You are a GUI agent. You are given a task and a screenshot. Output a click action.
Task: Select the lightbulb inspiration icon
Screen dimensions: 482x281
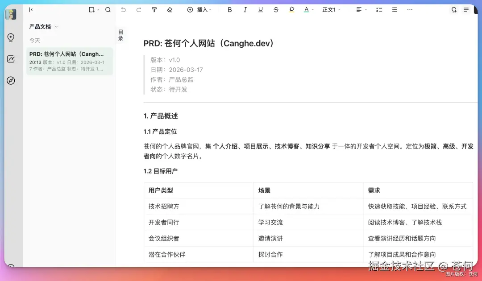click(x=11, y=37)
